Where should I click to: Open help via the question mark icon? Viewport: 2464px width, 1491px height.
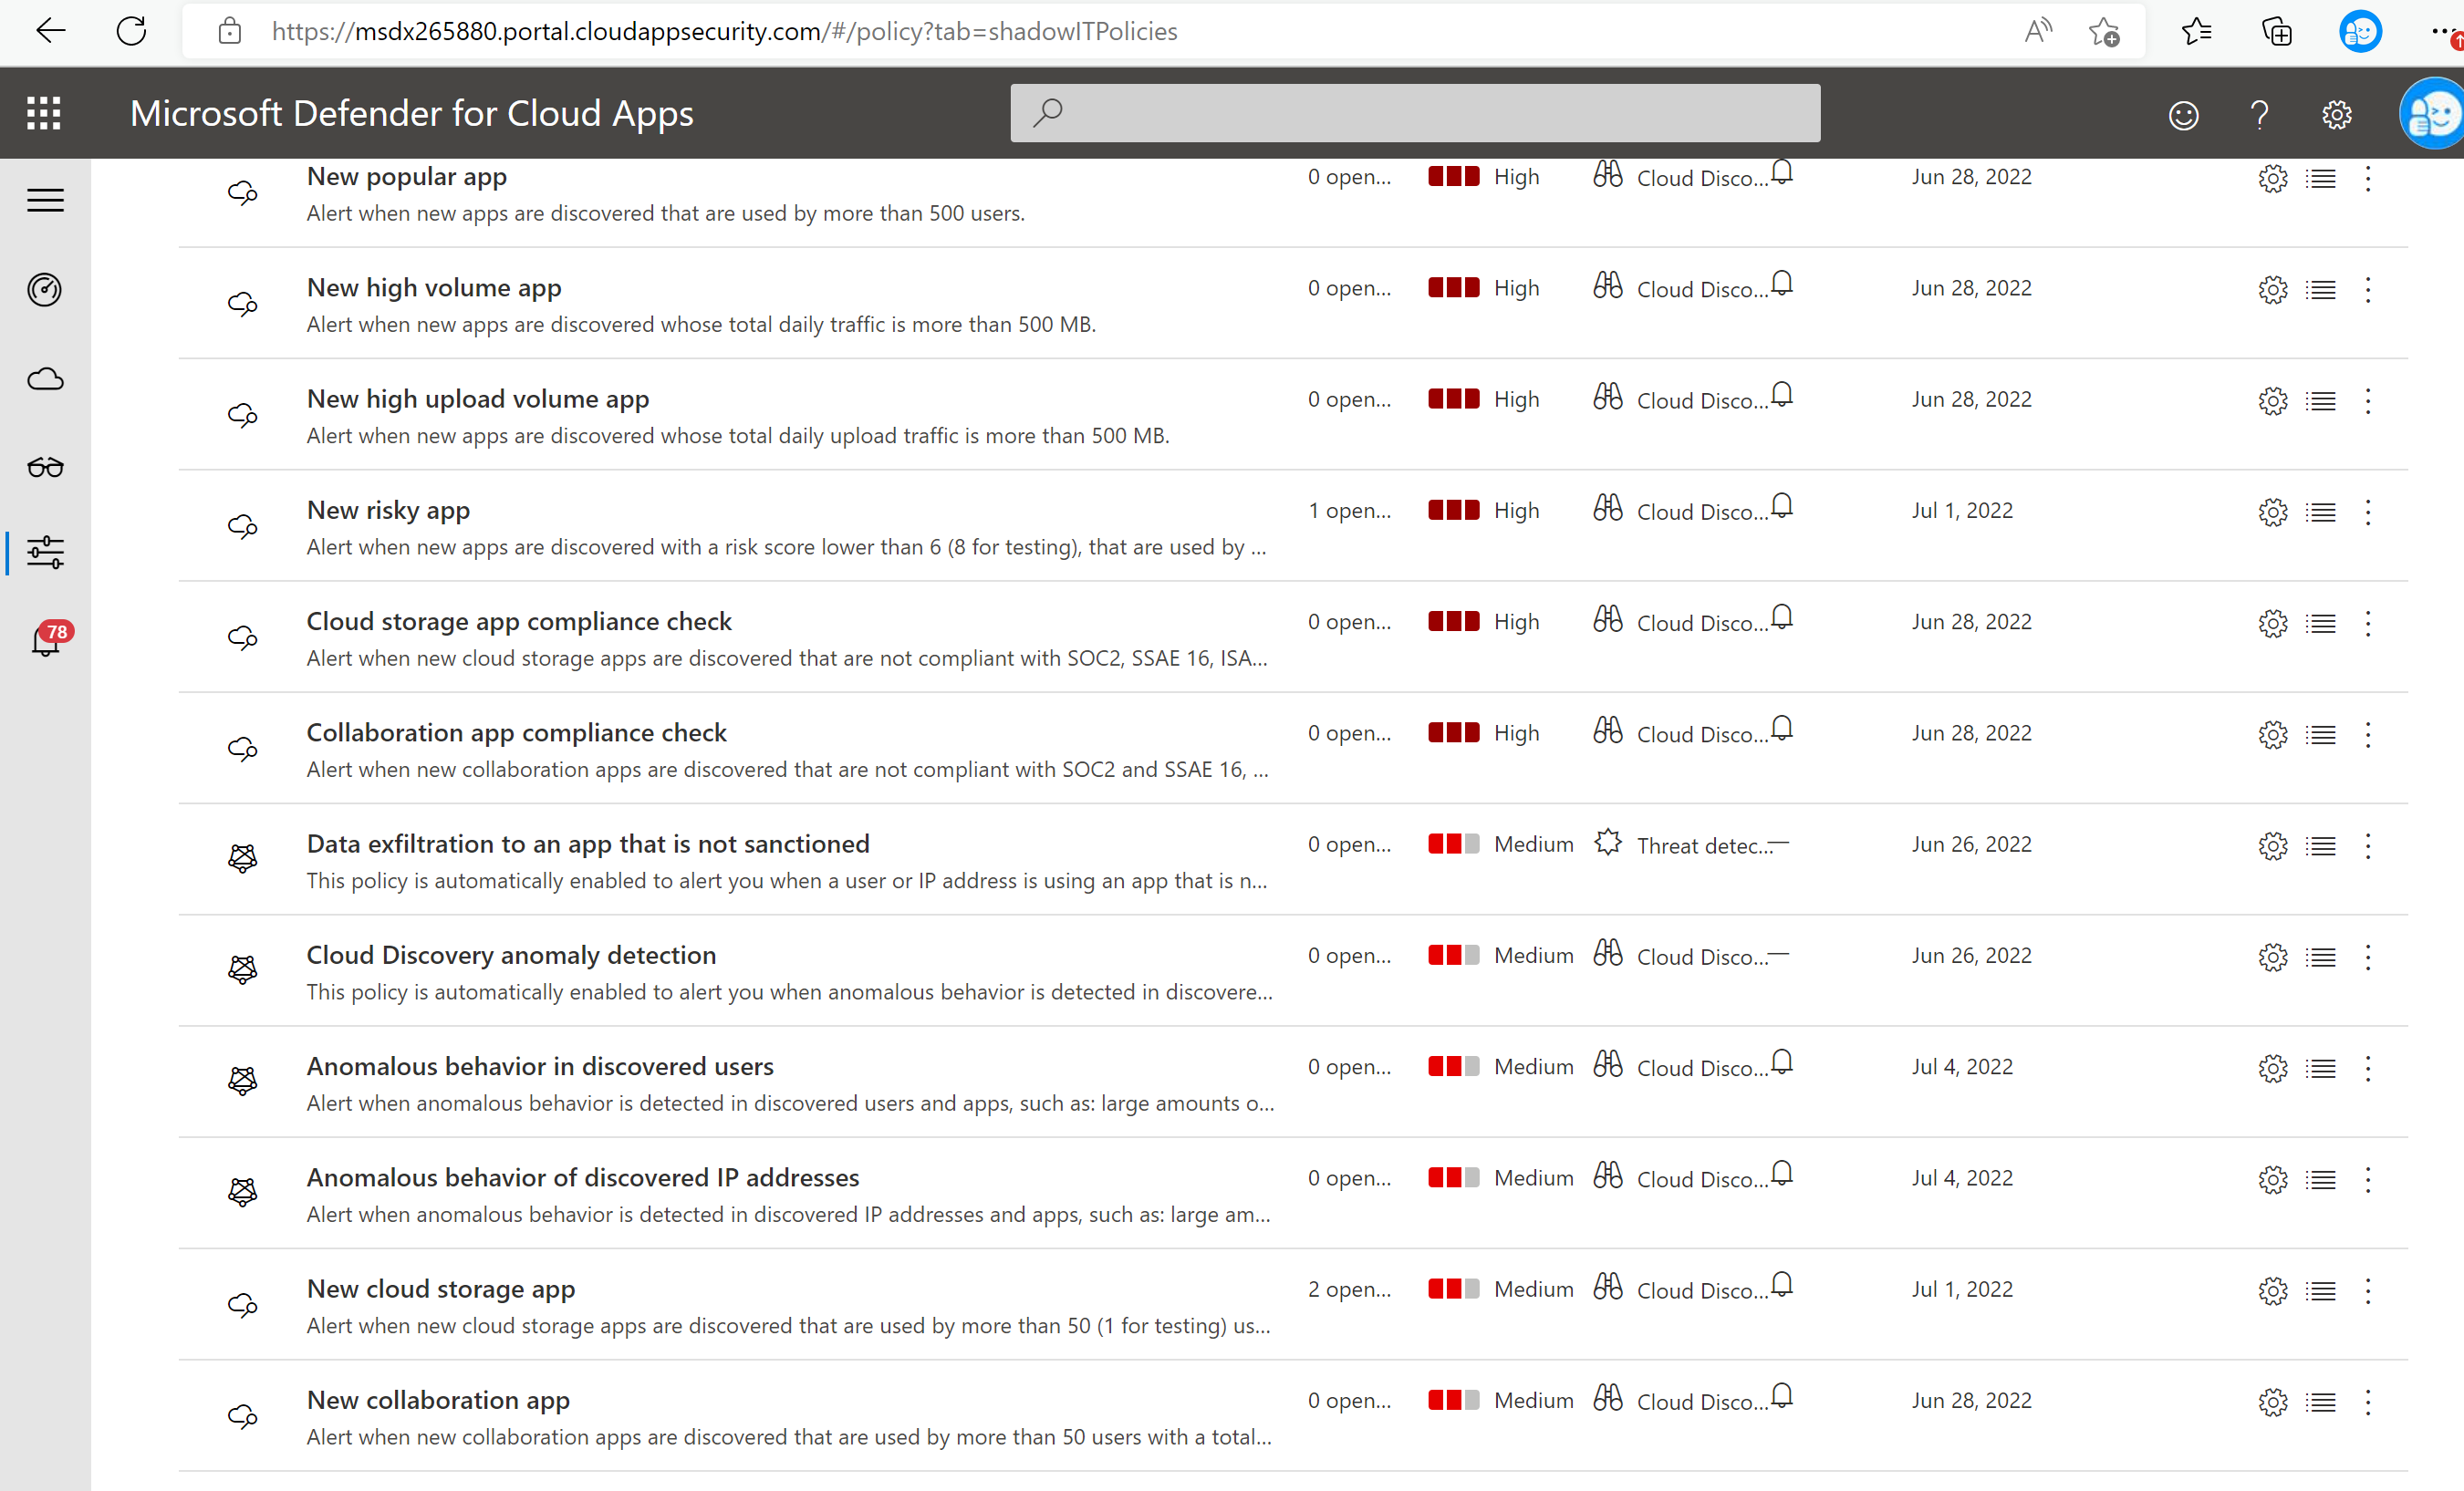click(x=2259, y=114)
